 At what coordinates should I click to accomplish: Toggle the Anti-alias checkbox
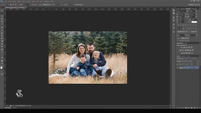pyautogui.click(x=31, y=5)
